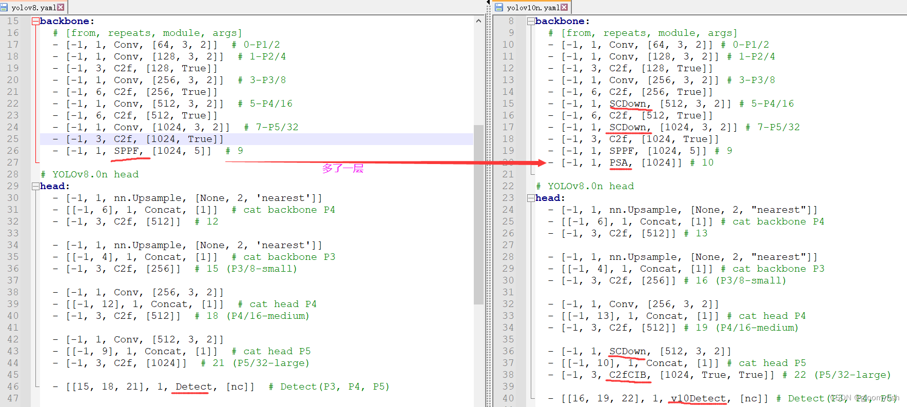Image resolution: width=907 pixels, height=407 pixels.
Task: Click '[-1, 12]' Concat source in yolov8.yaml line 39
Action: (99, 304)
